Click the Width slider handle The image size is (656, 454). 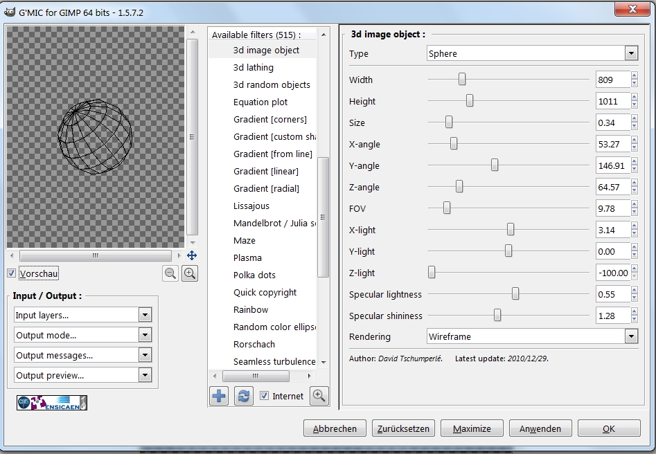click(x=462, y=79)
